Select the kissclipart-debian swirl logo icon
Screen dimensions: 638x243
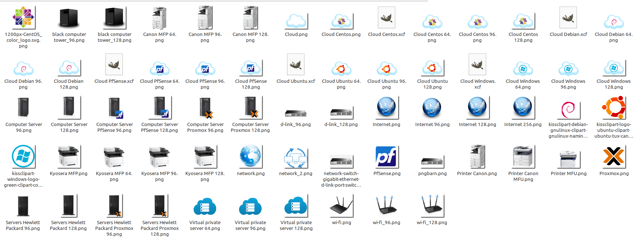pyautogui.click(x=568, y=110)
